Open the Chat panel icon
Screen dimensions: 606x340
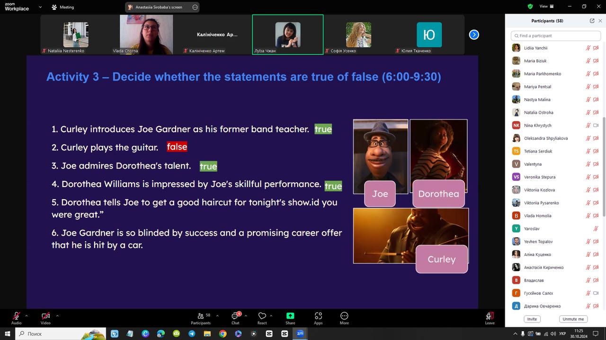[235, 316]
